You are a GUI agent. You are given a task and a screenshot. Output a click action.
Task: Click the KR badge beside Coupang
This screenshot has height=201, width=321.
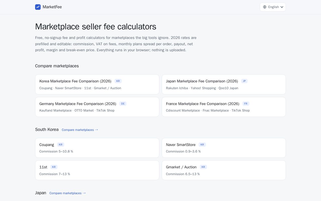(61, 145)
